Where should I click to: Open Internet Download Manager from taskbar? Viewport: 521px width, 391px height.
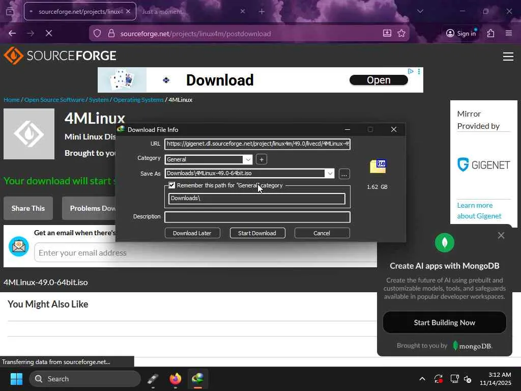[198, 379]
